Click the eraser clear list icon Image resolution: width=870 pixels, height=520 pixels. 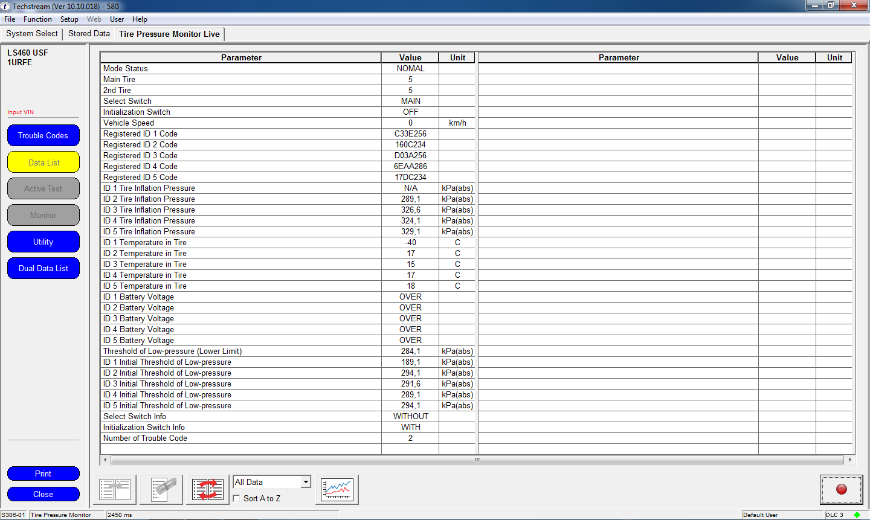pyautogui.click(x=161, y=489)
